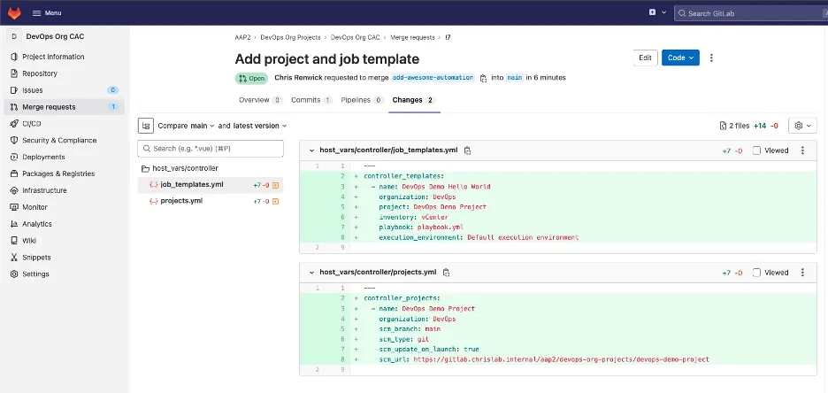Mark projects.yml as Viewed
The height and width of the screenshot is (393, 828).
(x=756, y=273)
